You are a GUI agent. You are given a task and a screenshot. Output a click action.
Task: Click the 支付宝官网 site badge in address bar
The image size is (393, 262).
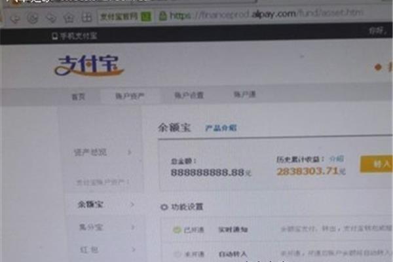[x=126, y=17]
